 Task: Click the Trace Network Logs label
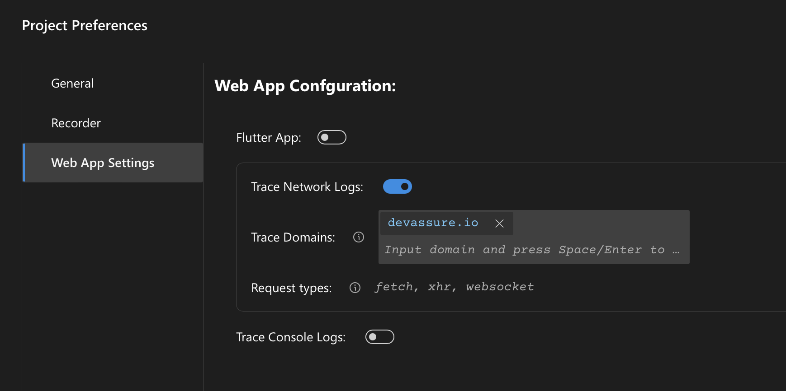(307, 187)
